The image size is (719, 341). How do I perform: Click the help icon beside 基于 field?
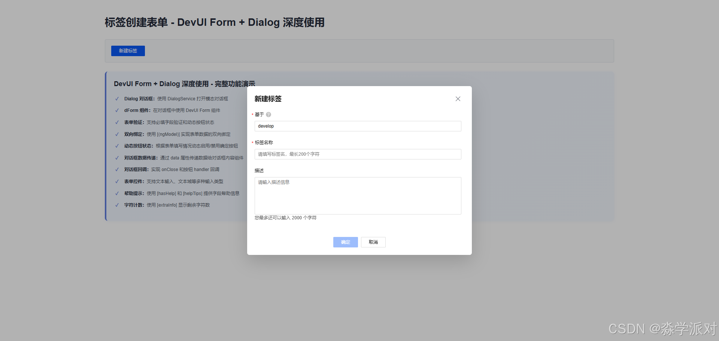point(268,115)
